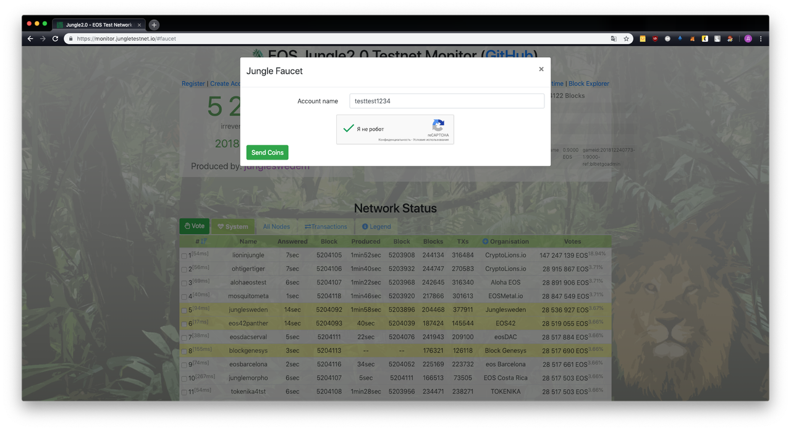Click the TXs column header
Viewport: 791px width, 430px height.
point(463,241)
